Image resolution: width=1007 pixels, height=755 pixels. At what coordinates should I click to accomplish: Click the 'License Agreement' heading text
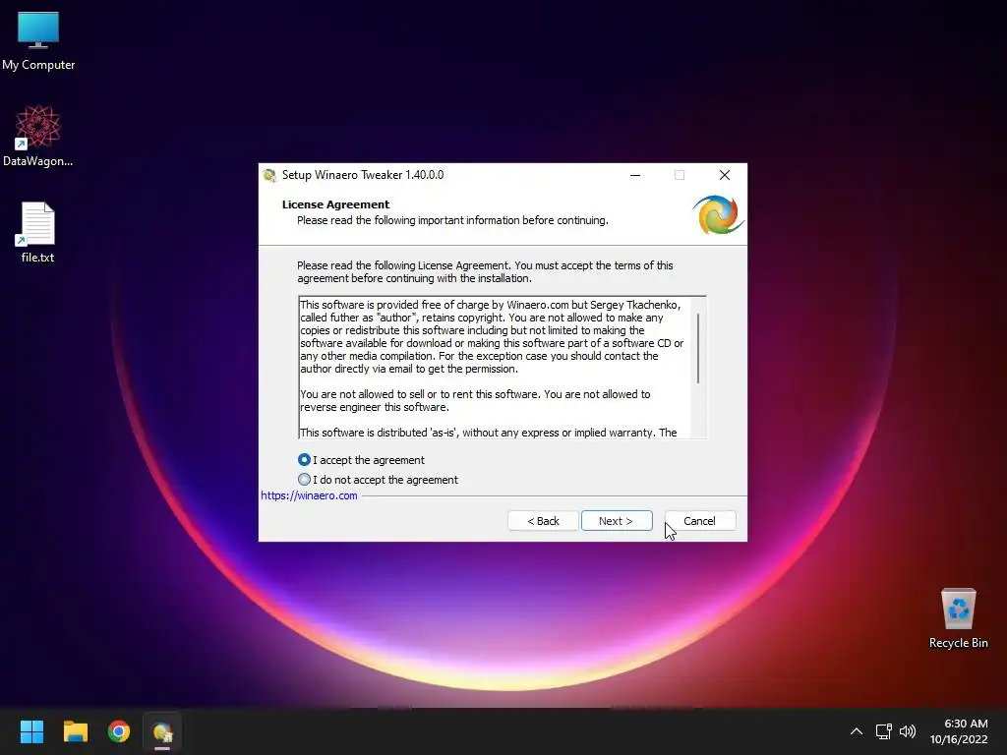tap(335, 204)
